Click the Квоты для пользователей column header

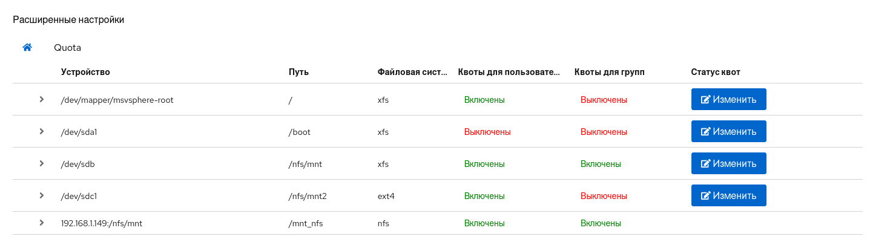point(509,72)
